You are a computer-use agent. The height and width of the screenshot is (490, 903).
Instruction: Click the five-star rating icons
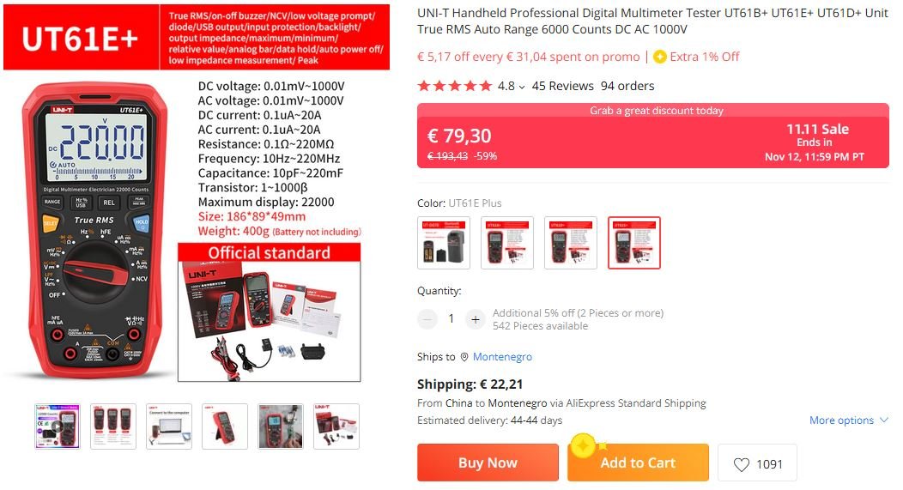click(x=455, y=86)
